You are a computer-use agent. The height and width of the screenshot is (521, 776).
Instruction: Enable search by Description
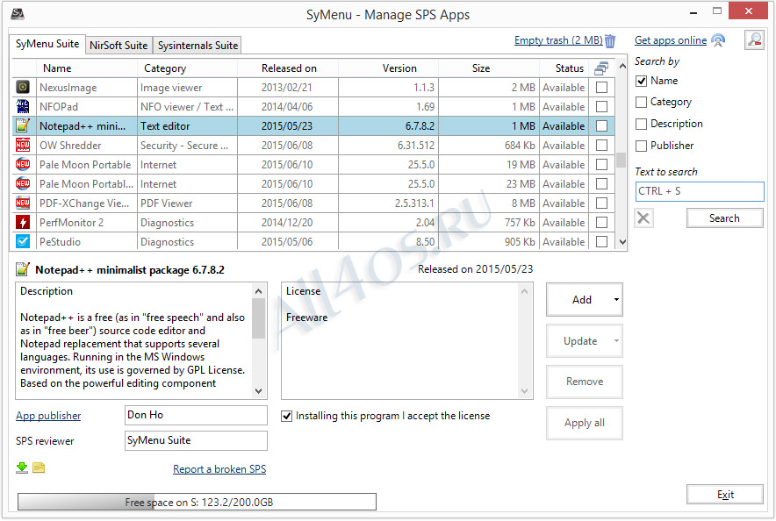pos(642,124)
